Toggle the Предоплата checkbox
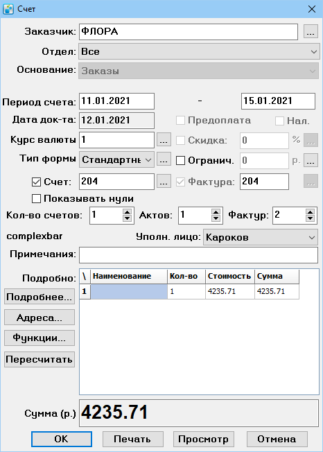Viewport: 323px width, 452px height. pyautogui.click(x=181, y=121)
